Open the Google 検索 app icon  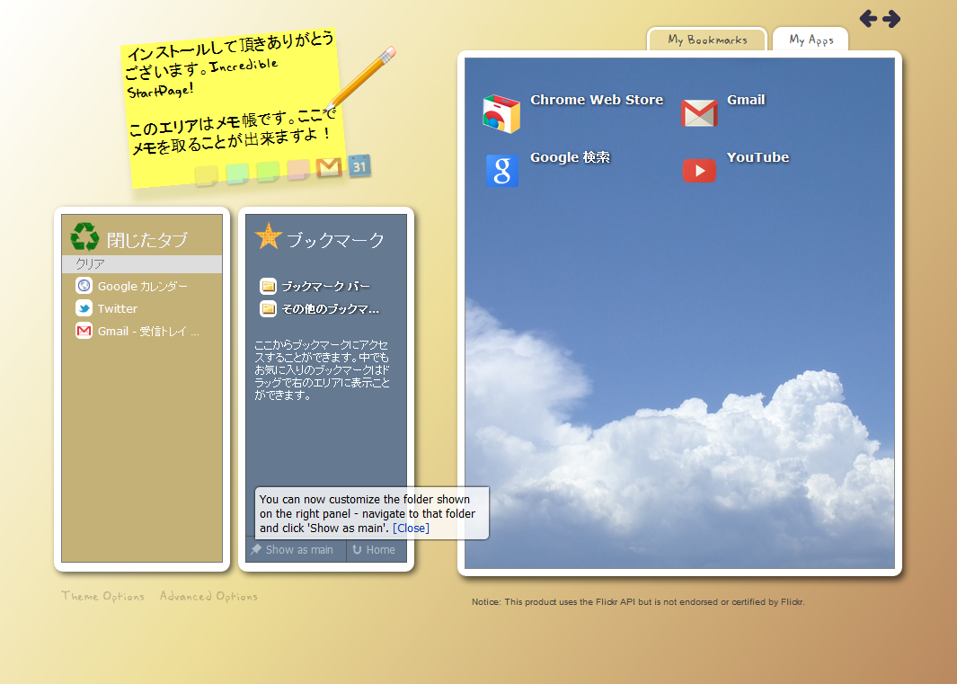click(x=501, y=171)
